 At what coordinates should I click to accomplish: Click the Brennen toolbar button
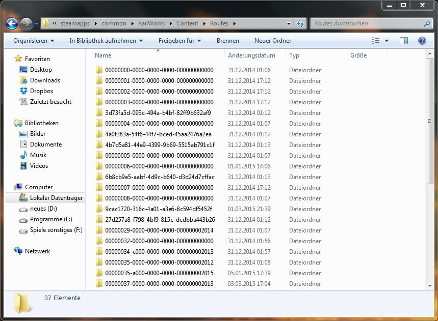pos(227,41)
